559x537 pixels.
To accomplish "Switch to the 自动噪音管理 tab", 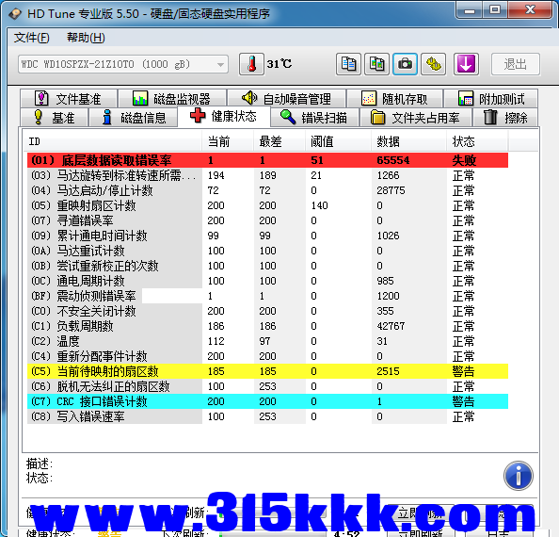I will tap(287, 99).
